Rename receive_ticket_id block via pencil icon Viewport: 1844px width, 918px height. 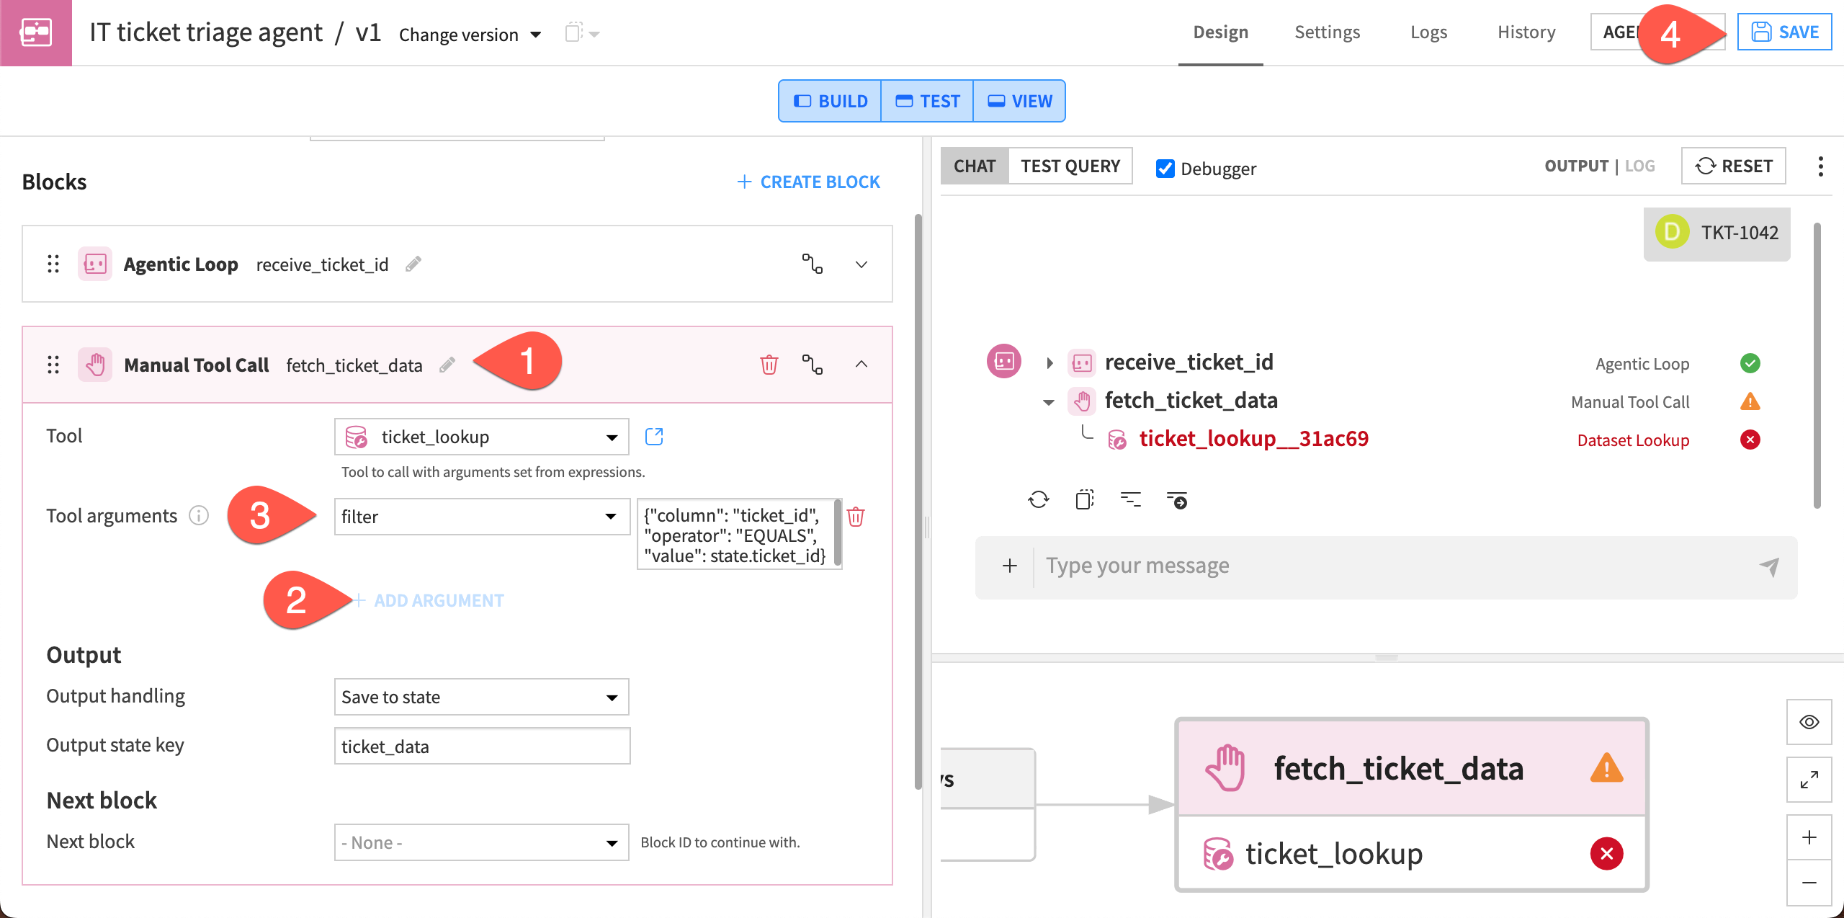(413, 264)
